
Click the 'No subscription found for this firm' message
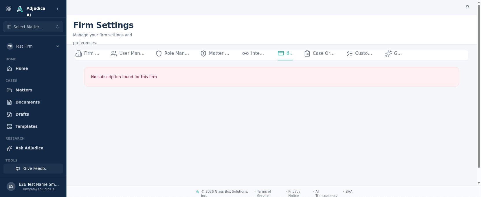coord(124,77)
